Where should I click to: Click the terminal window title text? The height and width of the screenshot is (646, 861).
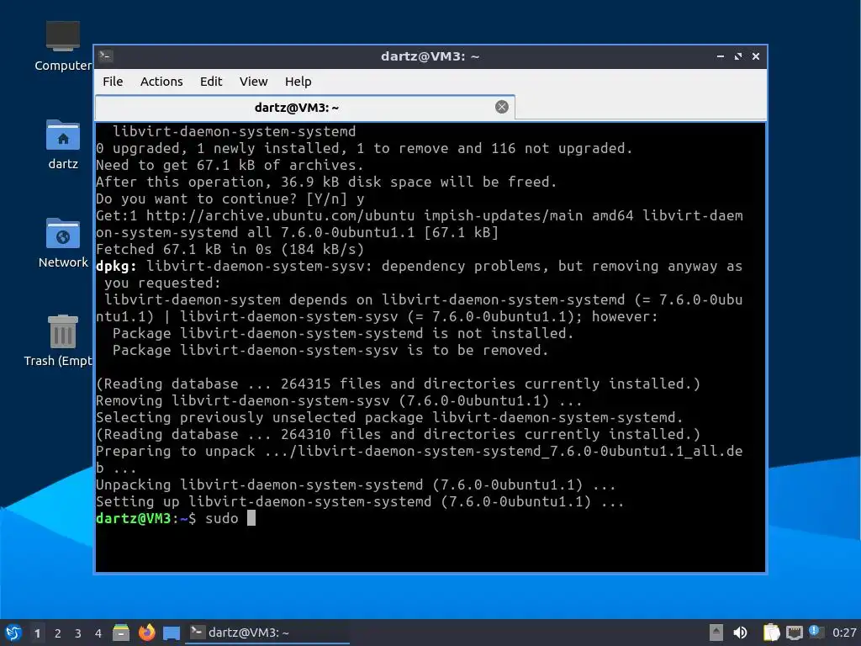pos(430,56)
